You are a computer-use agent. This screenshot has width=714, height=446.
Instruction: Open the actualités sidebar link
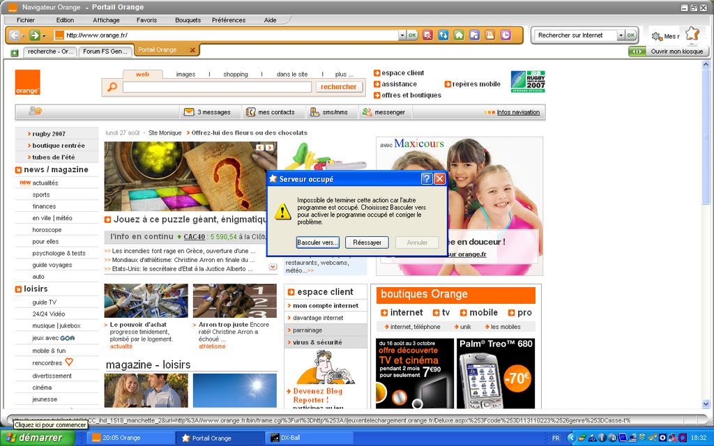click(x=45, y=183)
